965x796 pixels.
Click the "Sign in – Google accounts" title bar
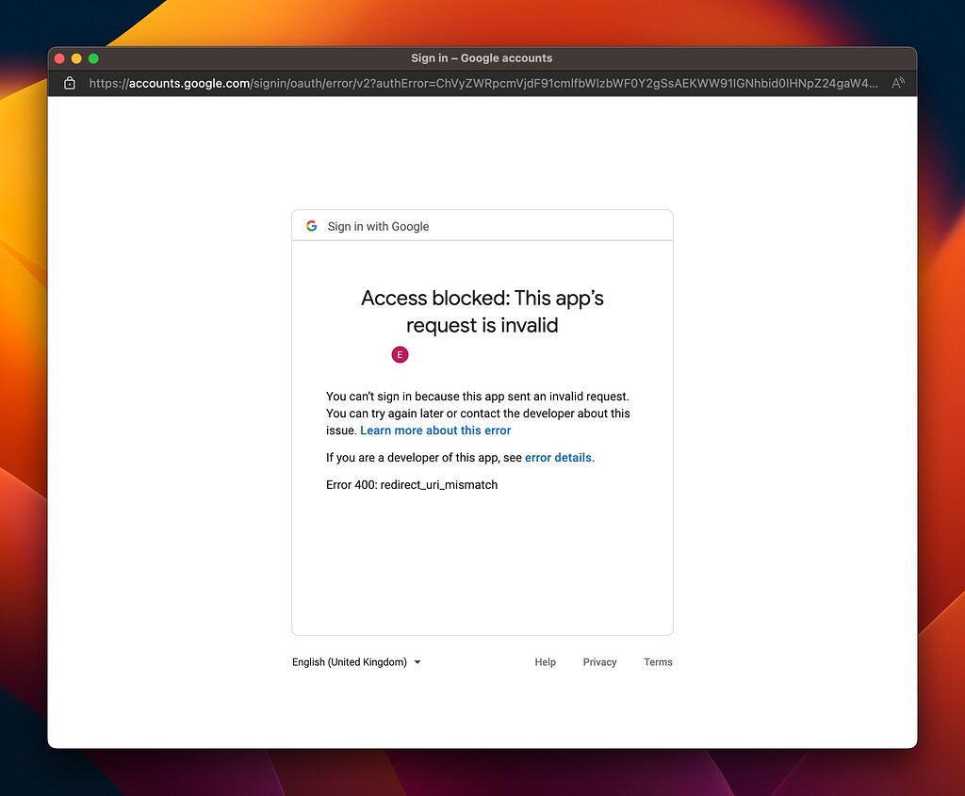pos(482,57)
